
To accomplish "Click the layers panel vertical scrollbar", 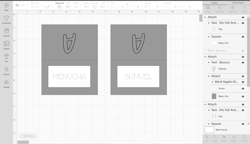I will pyautogui.click(x=248, y=51).
